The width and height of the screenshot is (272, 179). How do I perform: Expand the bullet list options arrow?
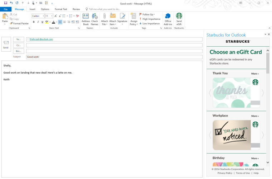pos(67,16)
